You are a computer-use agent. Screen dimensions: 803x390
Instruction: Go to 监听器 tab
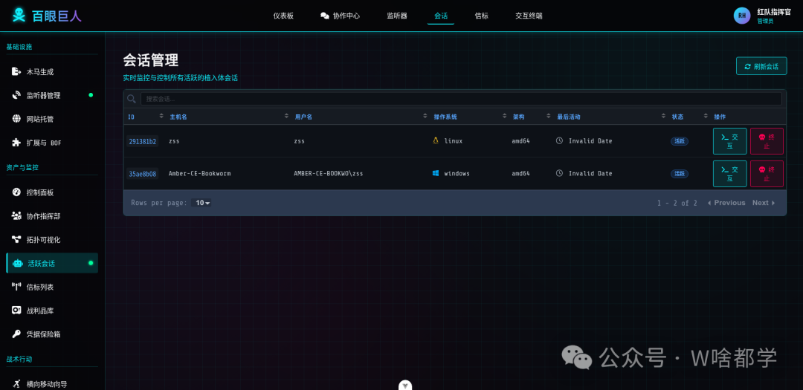pyautogui.click(x=397, y=16)
